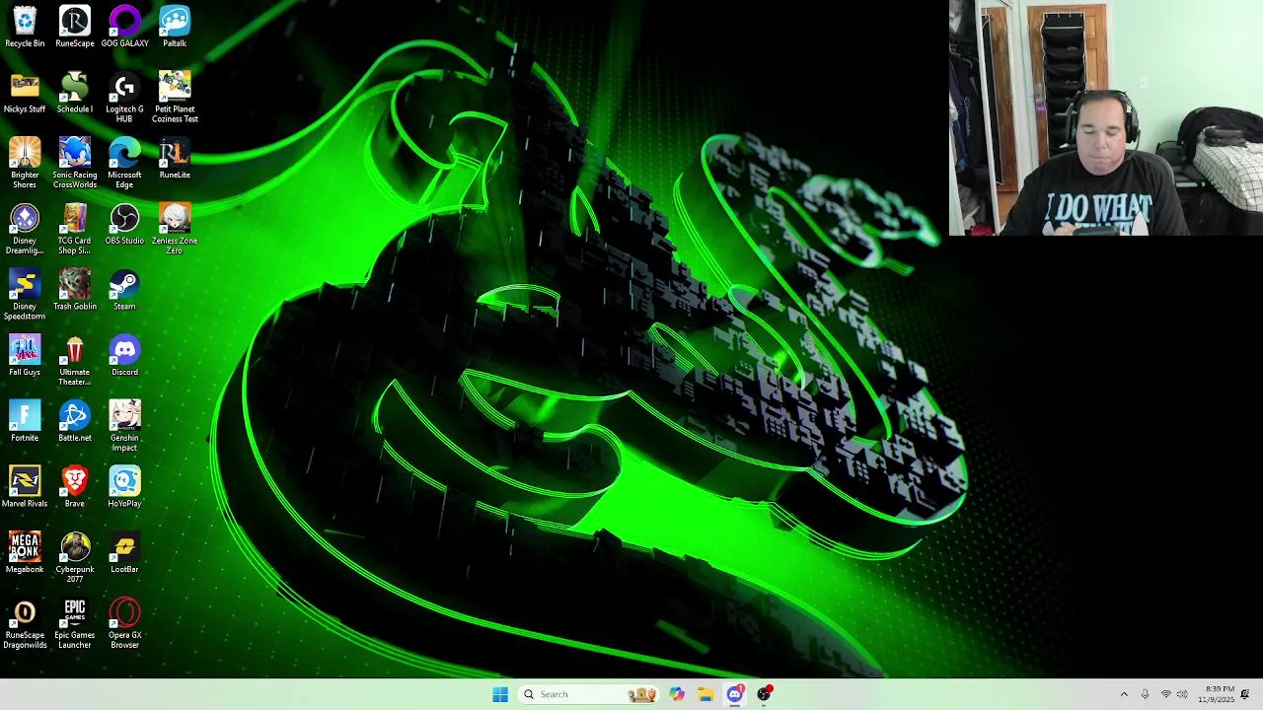Select the Disney Dreamlight Valley icon

[x=25, y=229]
